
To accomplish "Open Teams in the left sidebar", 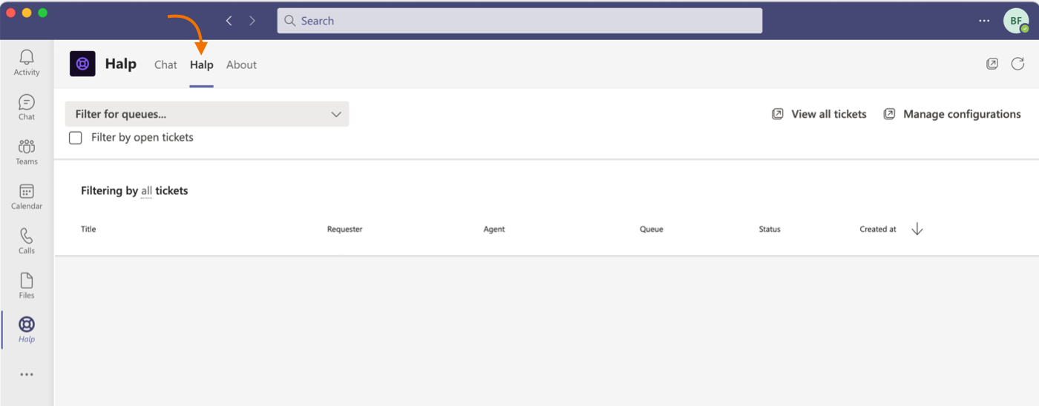I will tap(27, 152).
